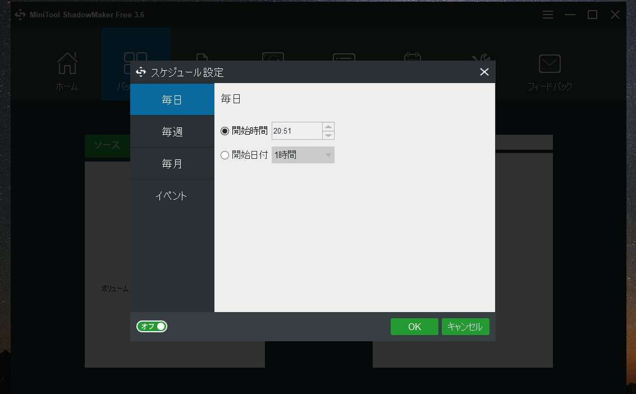Toggle the schedule オフ switch on
Image resolution: width=636 pixels, height=394 pixels.
152,326
